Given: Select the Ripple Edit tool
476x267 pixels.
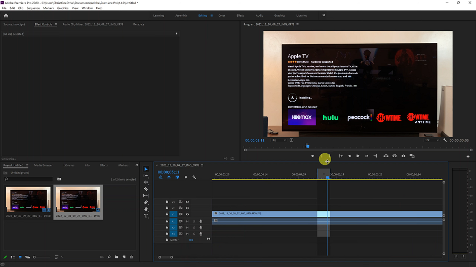Looking at the screenshot, I should [x=146, y=182].
